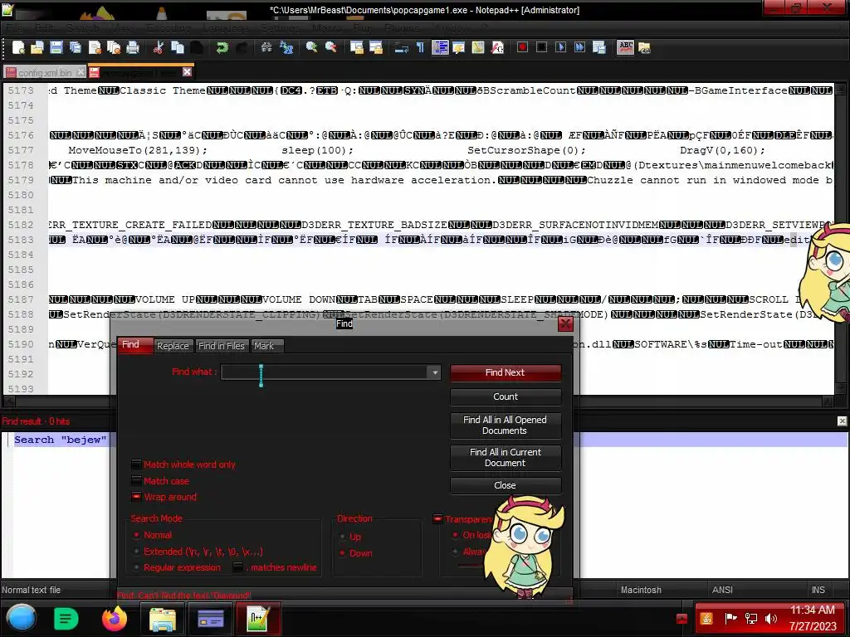Click the Start orb on taskbar
This screenshot has width=850, height=637.
point(21,618)
